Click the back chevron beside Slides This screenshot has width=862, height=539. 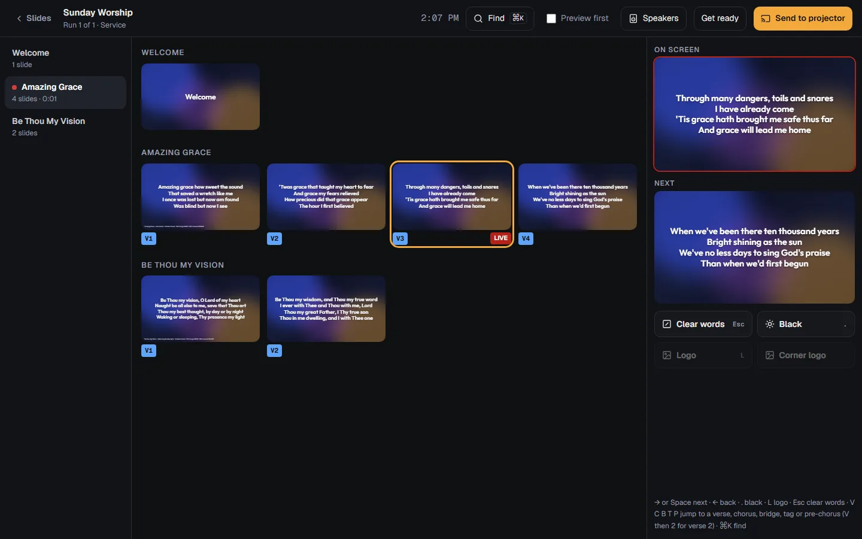[19, 19]
